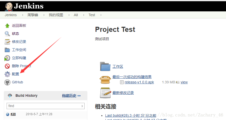Click the GitHub octocat icon
The height and width of the screenshot is (120, 226).
coord(7,82)
